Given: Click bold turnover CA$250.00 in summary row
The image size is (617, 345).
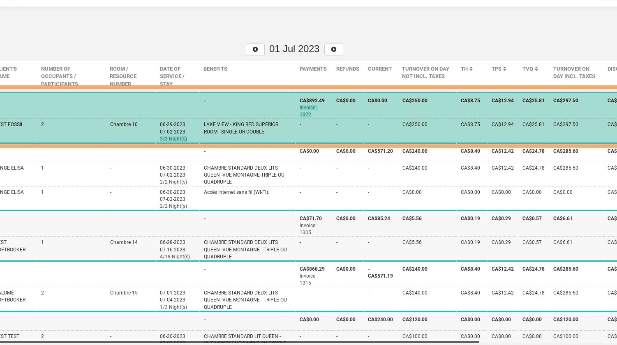Looking at the screenshot, I should (x=415, y=101).
